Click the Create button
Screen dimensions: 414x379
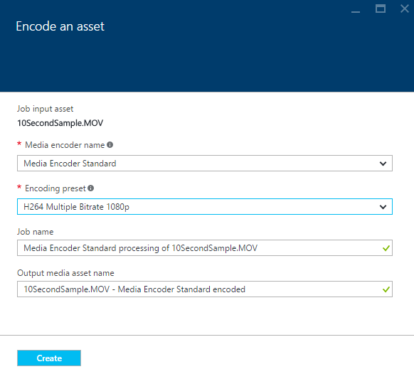(x=49, y=358)
